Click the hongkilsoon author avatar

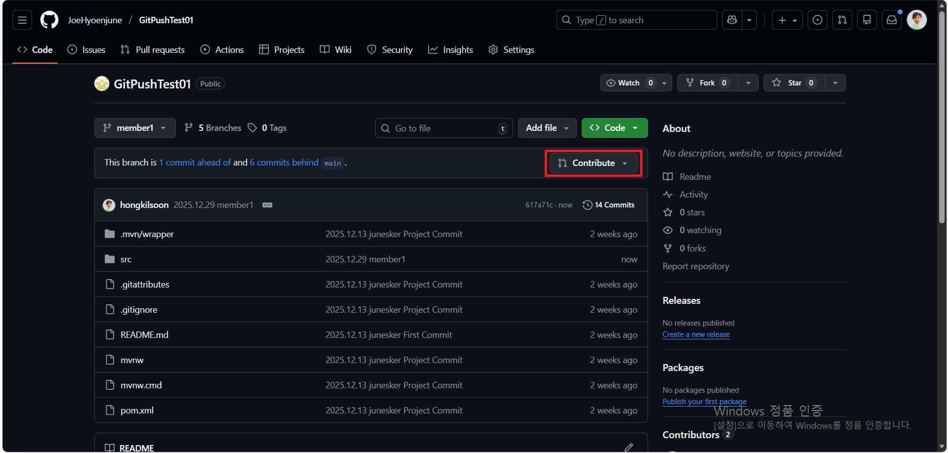click(x=109, y=205)
